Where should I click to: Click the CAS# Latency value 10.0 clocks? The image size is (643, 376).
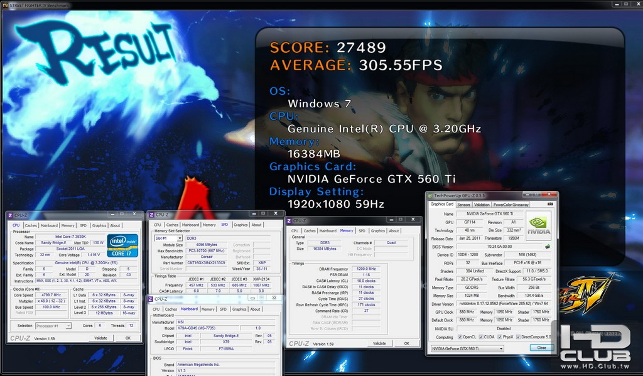[x=366, y=281]
